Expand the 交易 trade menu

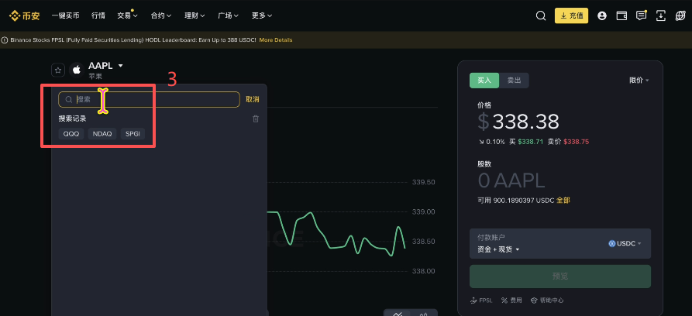[127, 15]
